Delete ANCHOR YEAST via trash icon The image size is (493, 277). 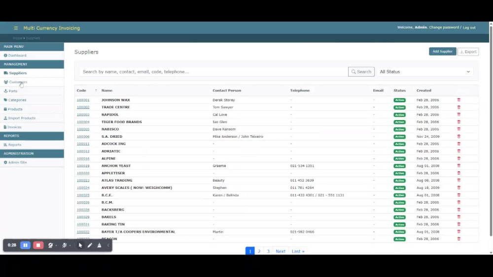tap(458, 166)
